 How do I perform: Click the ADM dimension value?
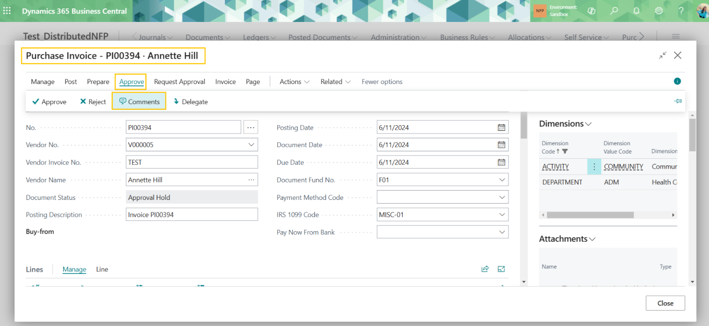coord(612,182)
